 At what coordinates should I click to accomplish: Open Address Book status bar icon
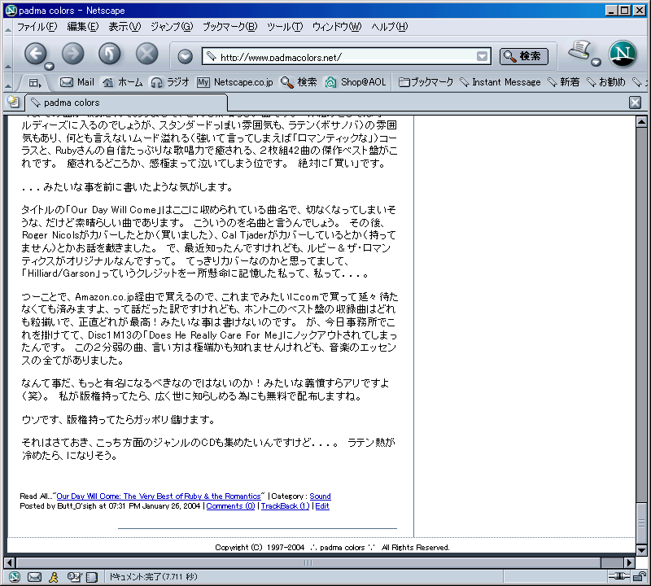pyautogui.click(x=92, y=577)
